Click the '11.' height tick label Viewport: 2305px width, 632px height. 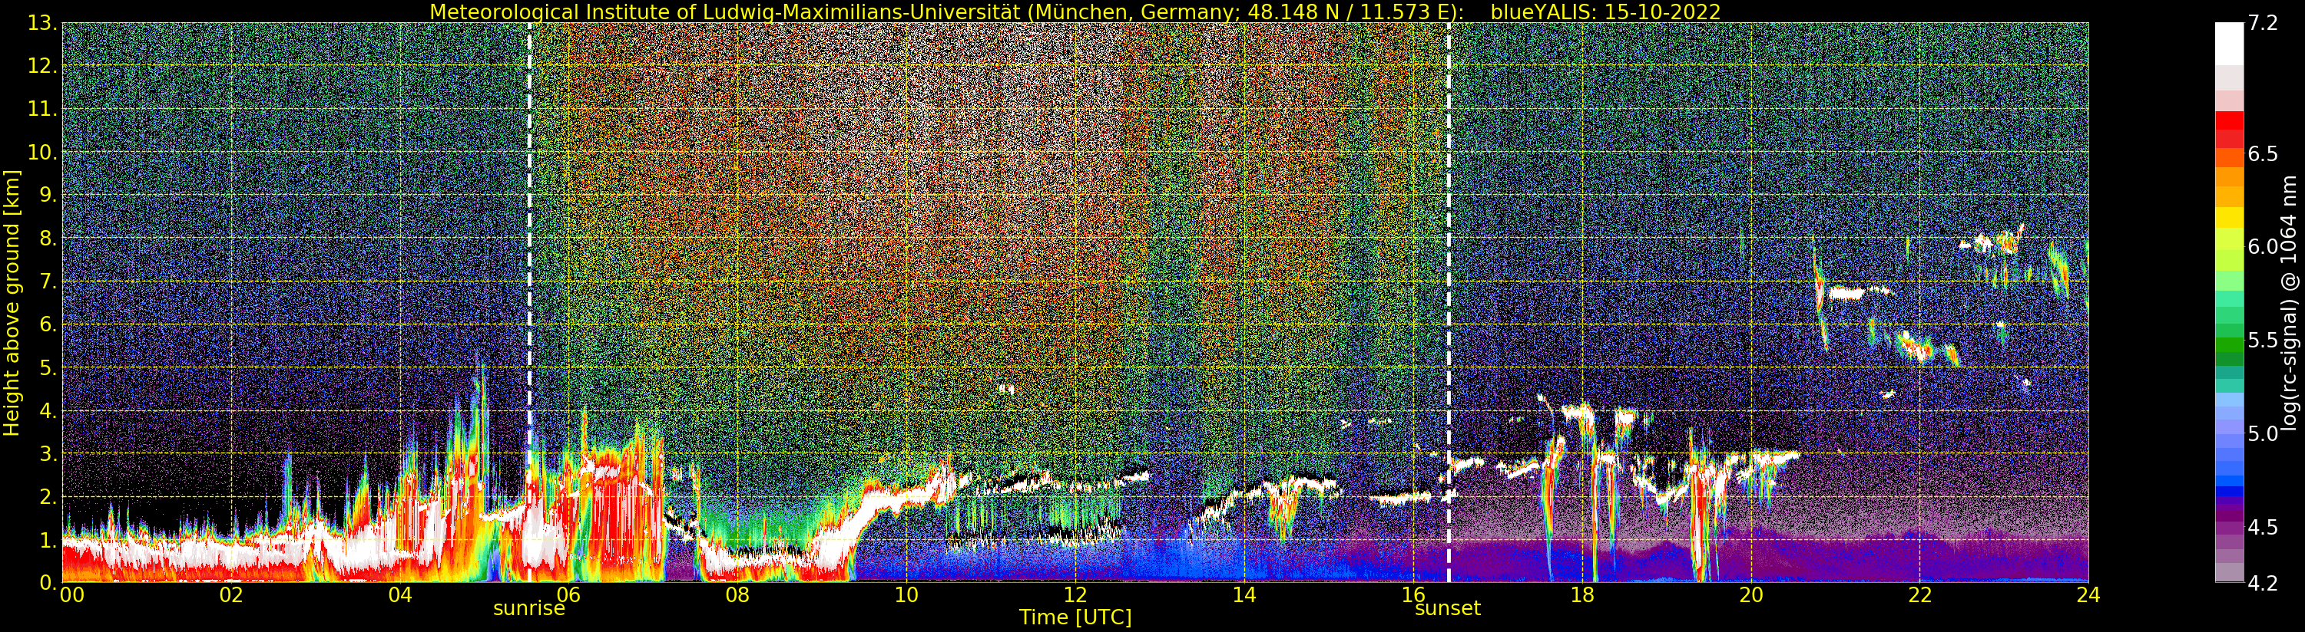[x=42, y=109]
